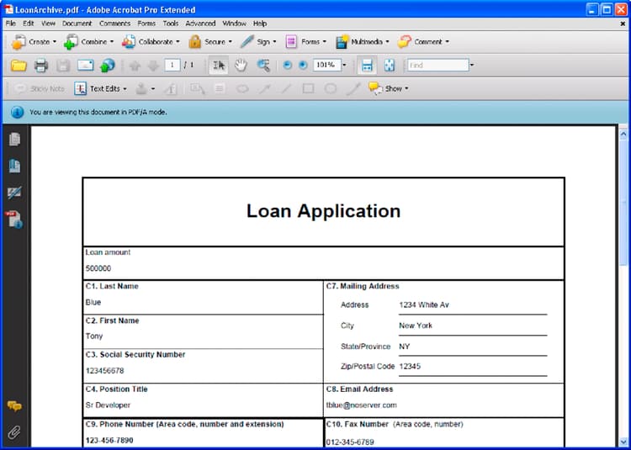Screen dimensions: 631x450
Task: Click the Secure button with lock
Action: pos(210,42)
